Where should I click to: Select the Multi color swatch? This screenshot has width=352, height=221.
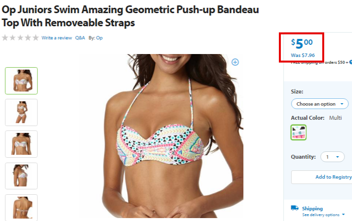coord(298,132)
